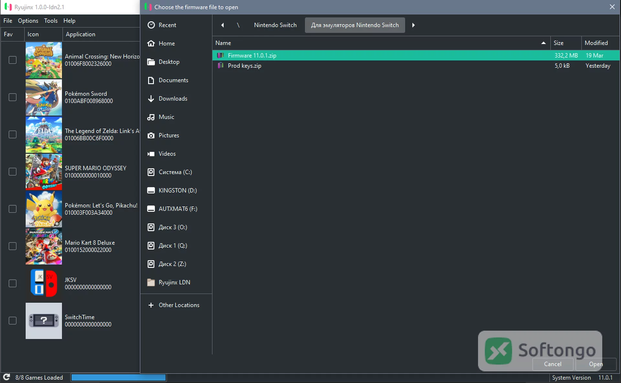Image resolution: width=621 pixels, height=383 pixels.
Task: Tick favorite checkbox for Mario Kart 8 Deluxe
Action: click(13, 246)
